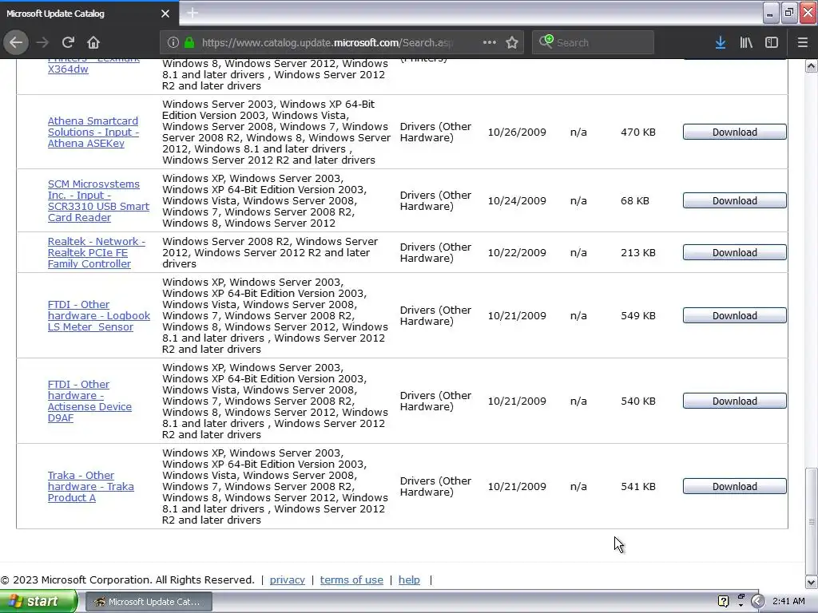This screenshot has width=818, height=613.
Task: Click the page scrollbar down arrow
Action: (x=811, y=582)
